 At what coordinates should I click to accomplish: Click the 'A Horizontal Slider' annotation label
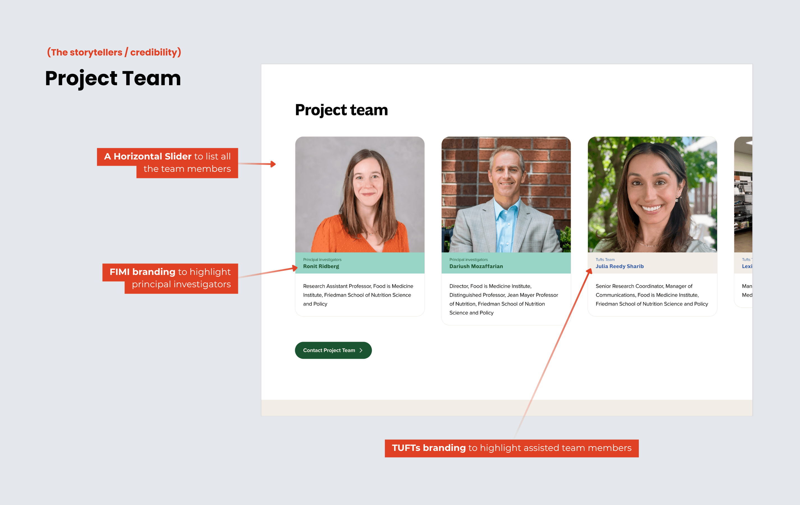[x=167, y=163]
